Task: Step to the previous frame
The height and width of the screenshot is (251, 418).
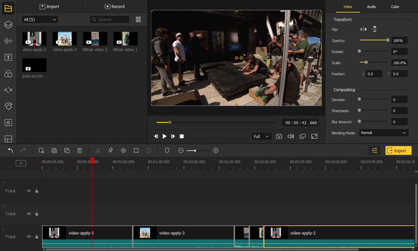Action: [x=156, y=136]
